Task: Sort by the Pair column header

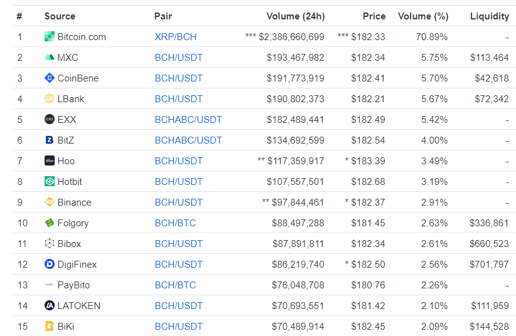Action: [x=163, y=16]
